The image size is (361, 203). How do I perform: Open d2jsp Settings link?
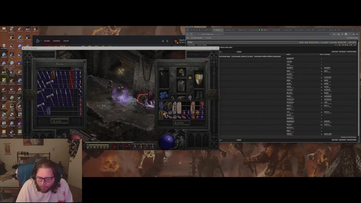pos(204,45)
